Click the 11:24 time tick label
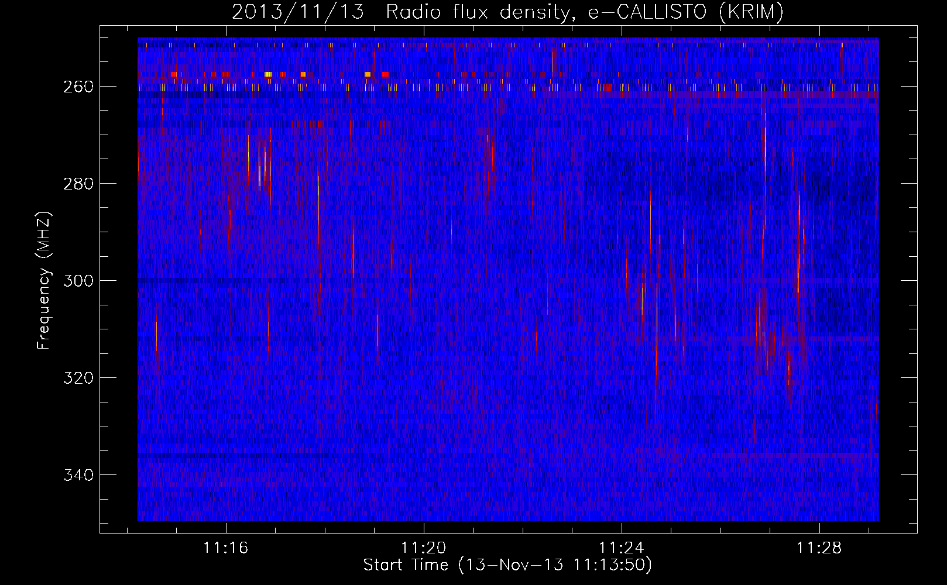The image size is (947, 585). click(x=621, y=548)
